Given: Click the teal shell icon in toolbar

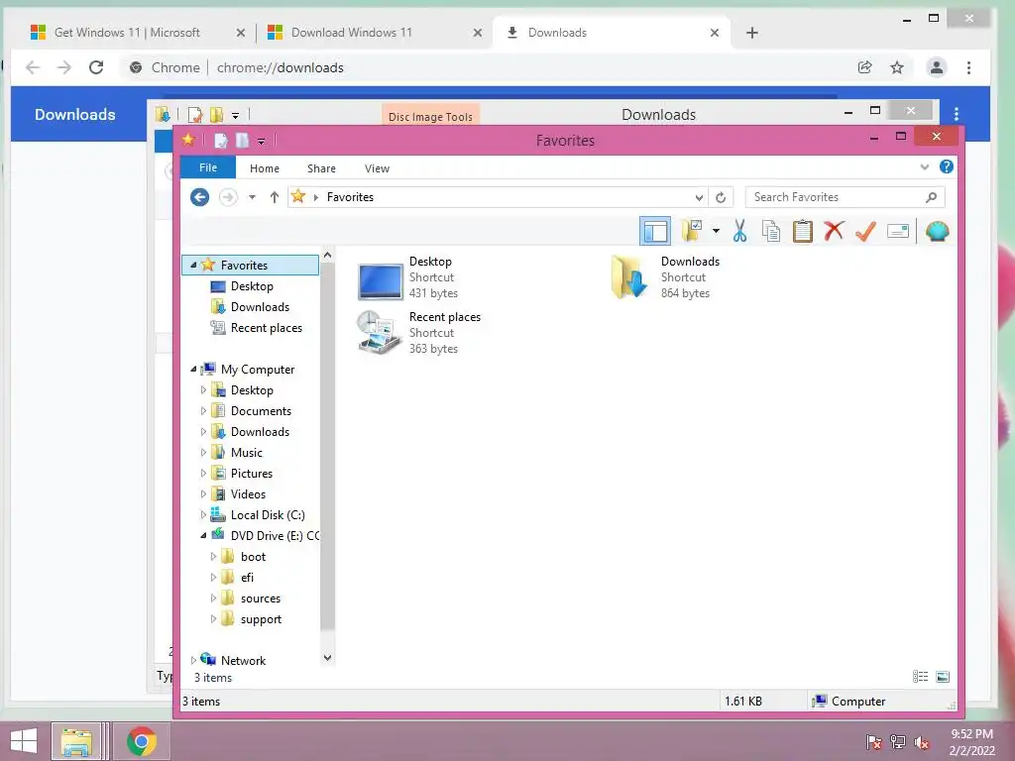Looking at the screenshot, I should click(938, 231).
